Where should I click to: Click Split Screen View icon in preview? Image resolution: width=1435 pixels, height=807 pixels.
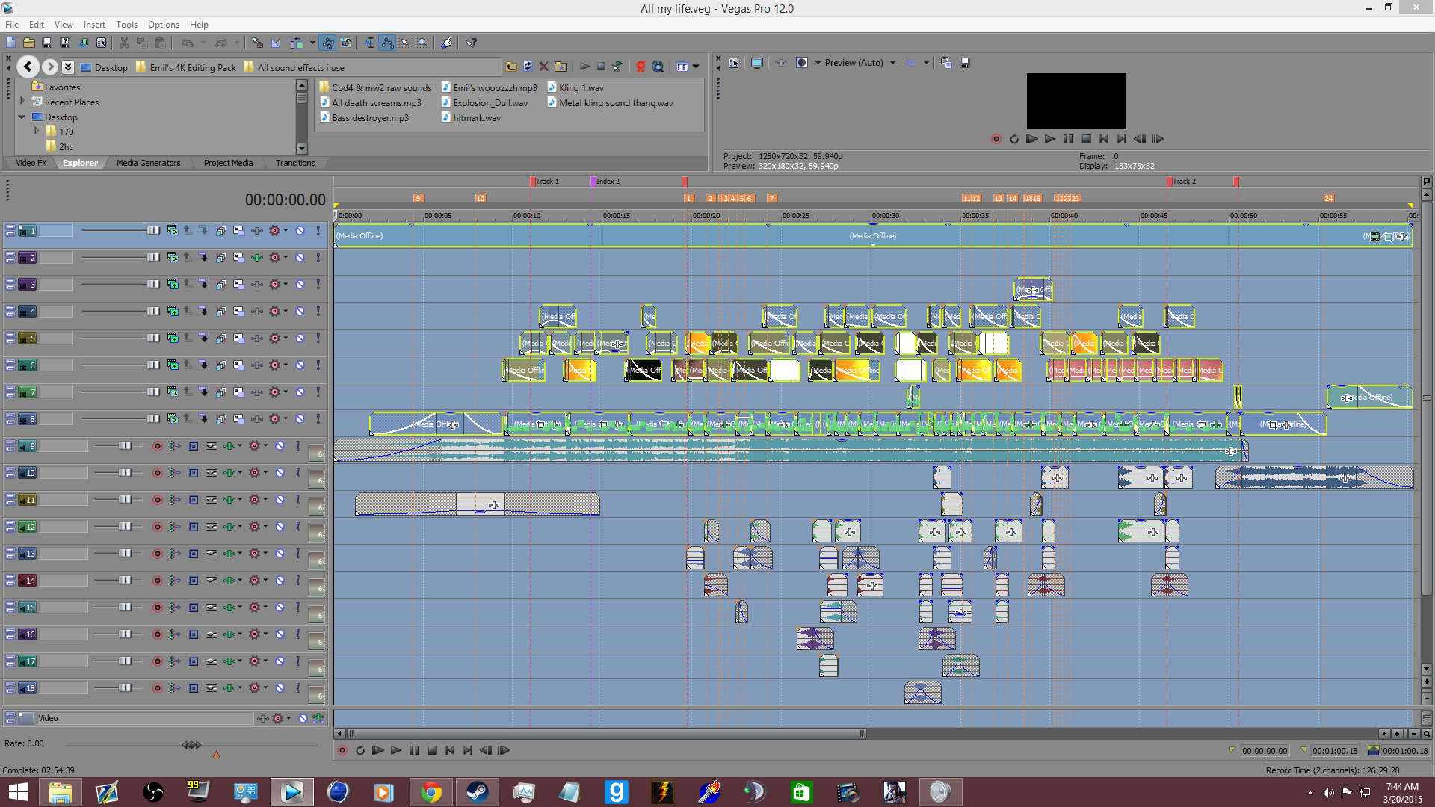(802, 63)
